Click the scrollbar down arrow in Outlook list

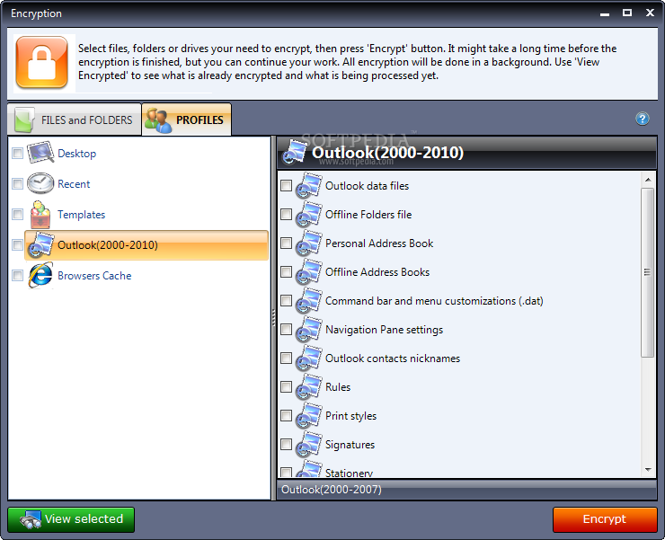click(x=648, y=470)
